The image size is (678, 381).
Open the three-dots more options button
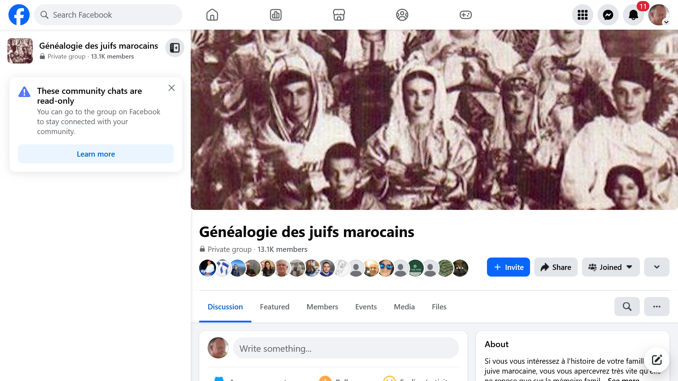click(x=656, y=307)
